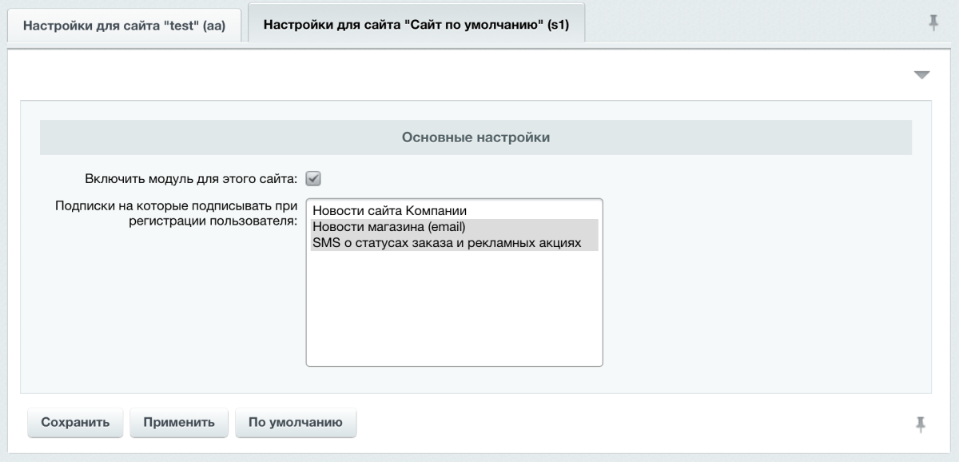The image size is (959, 462).
Task: Restore defaults with По умолчанию
Action: [295, 423]
